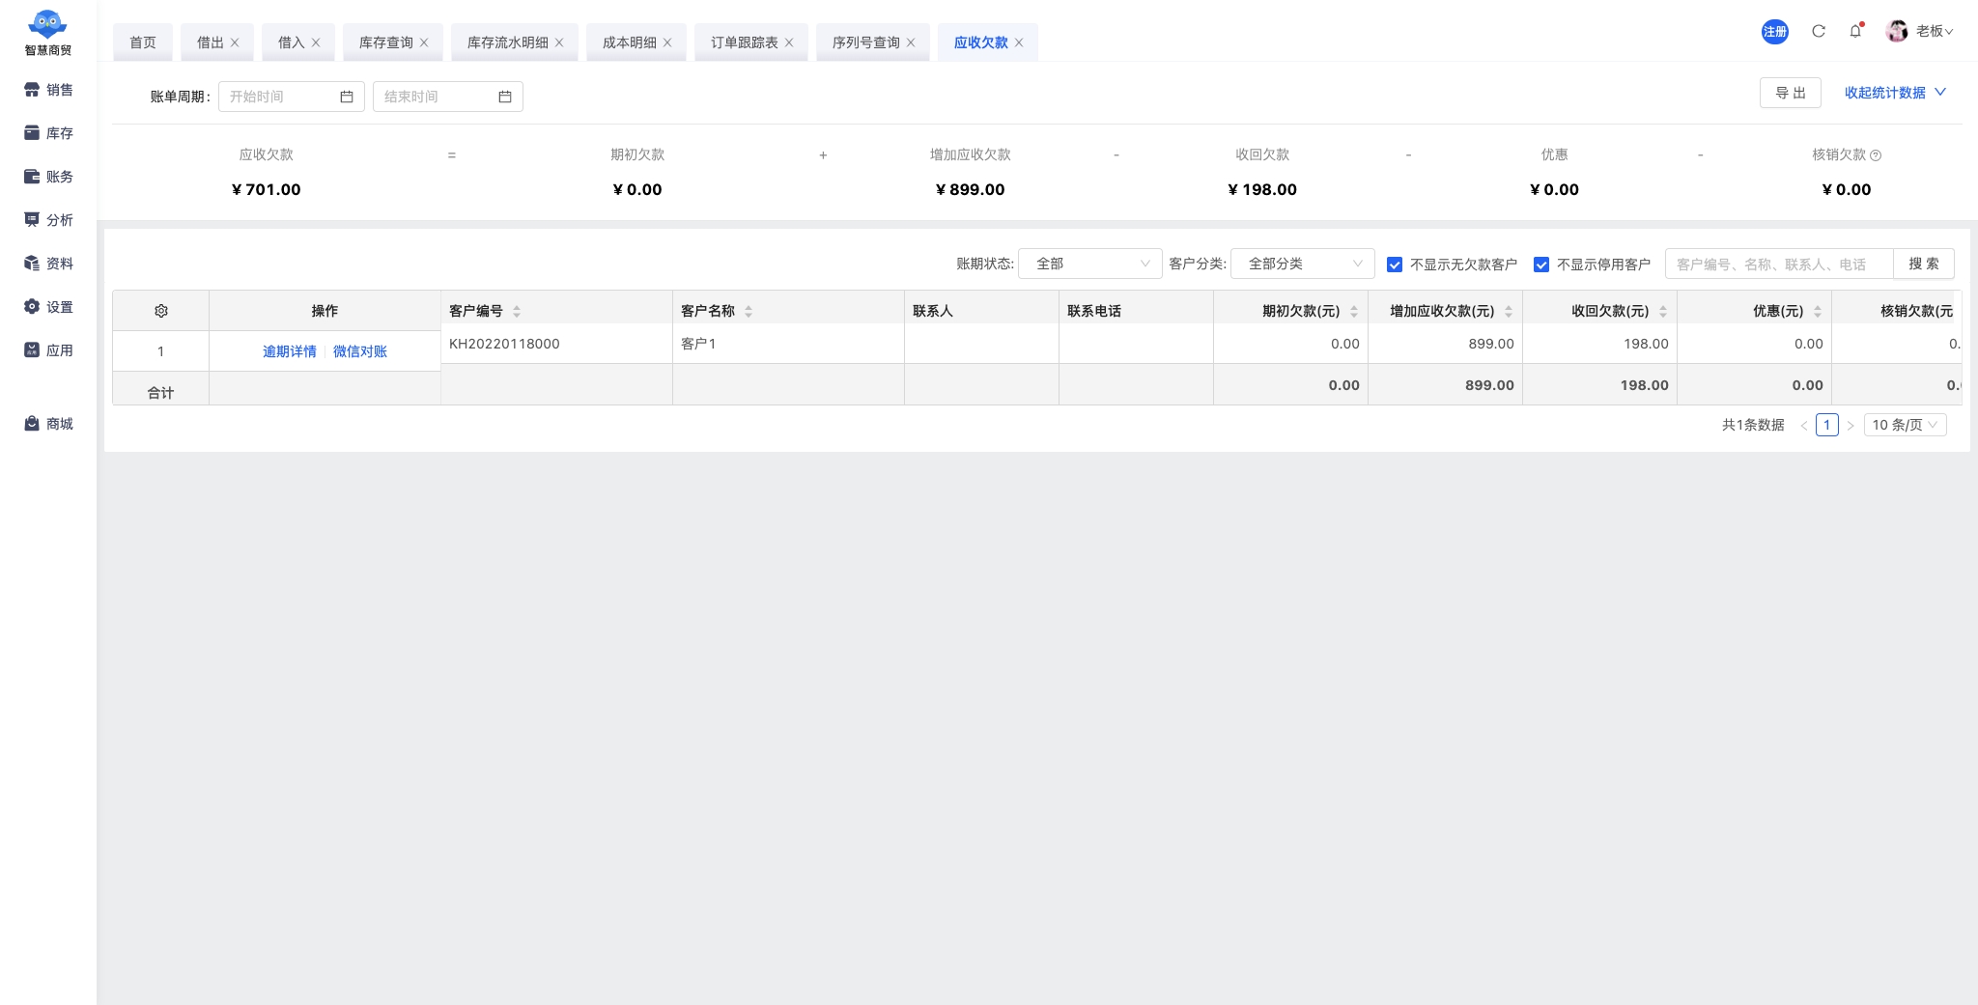Image resolution: width=1978 pixels, height=1005 pixels.
Task: Click the 智慧商贸 logo
Action: click(48, 33)
